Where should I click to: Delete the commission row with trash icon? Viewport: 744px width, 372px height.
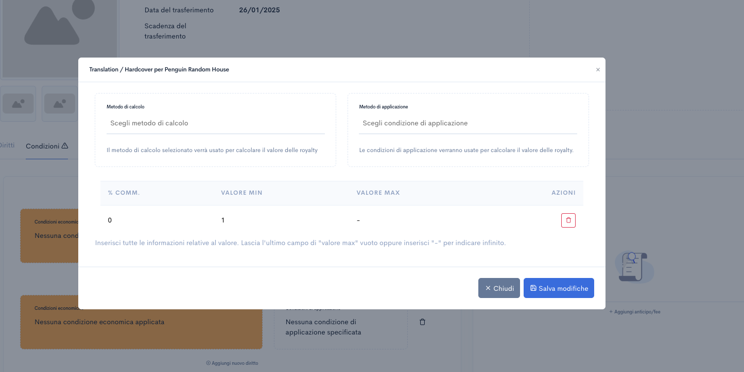[568, 220]
